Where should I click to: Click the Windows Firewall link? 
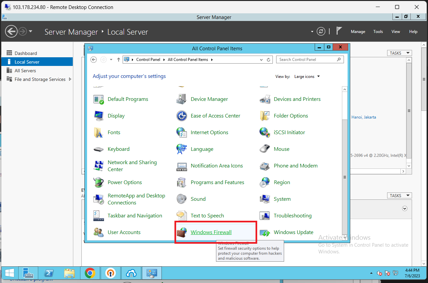click(x=211, y=232)
